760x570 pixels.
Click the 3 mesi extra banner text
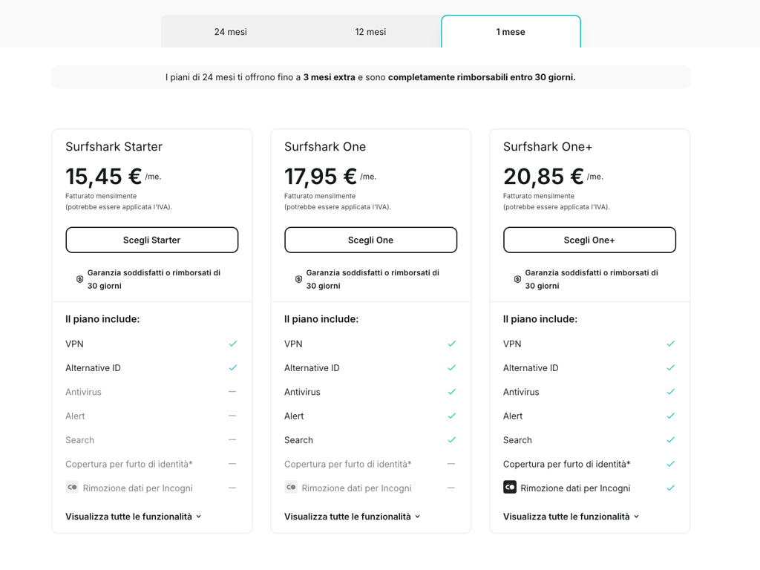329,77
